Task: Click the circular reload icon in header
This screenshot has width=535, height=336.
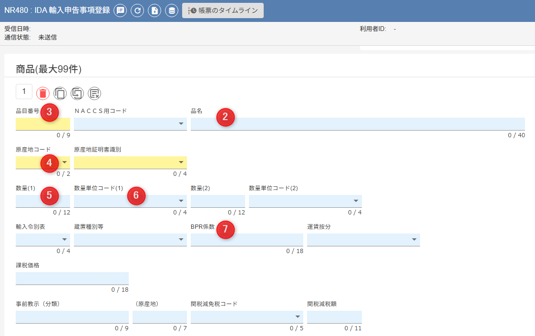Action: (x=137, y=10)
